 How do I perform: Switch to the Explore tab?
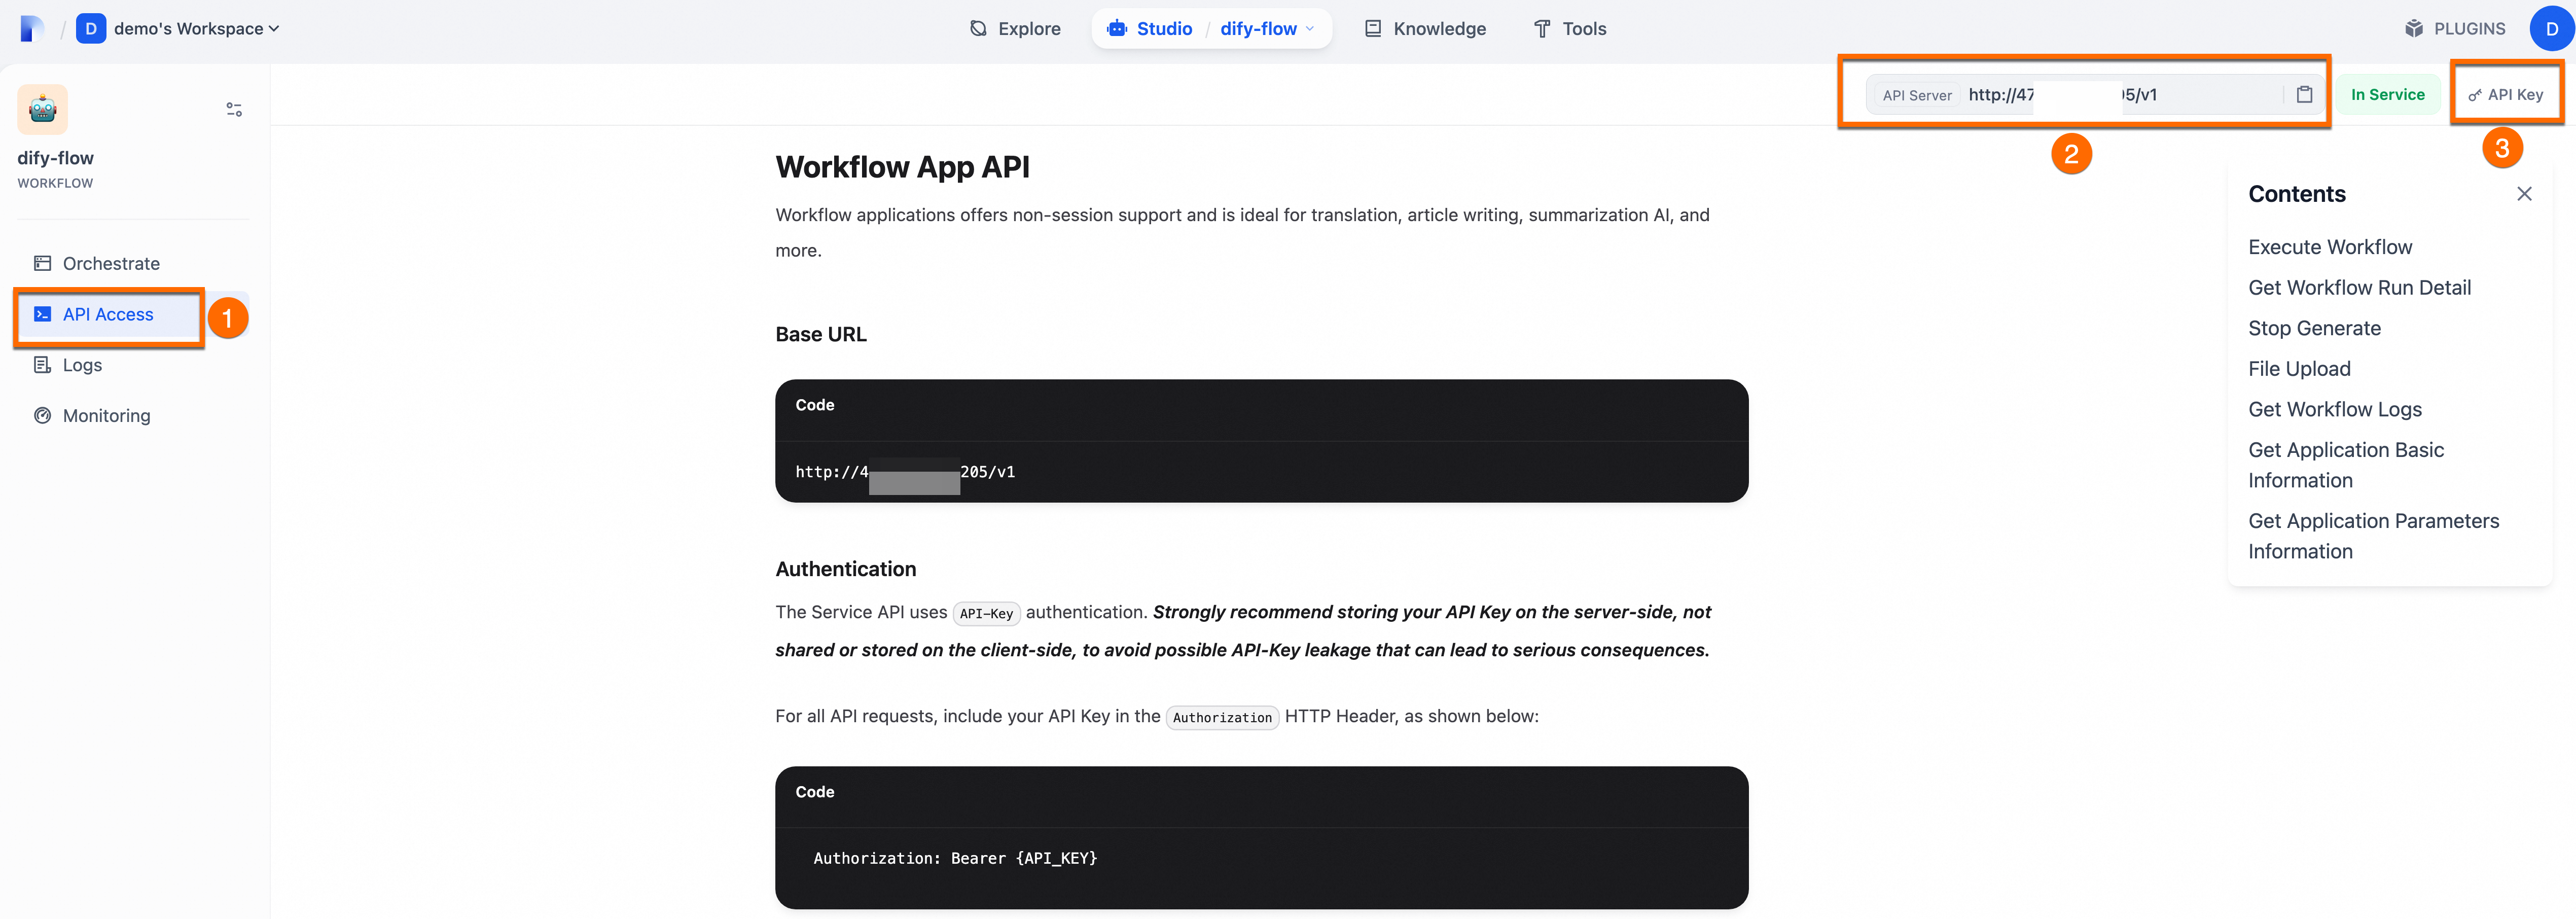point(1015,28)
